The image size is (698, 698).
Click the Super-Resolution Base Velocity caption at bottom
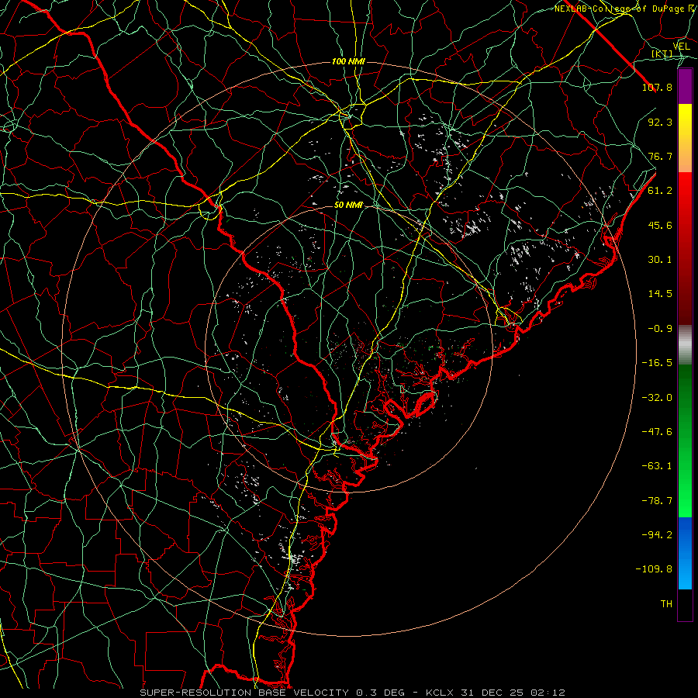click(x=353, y=693)
